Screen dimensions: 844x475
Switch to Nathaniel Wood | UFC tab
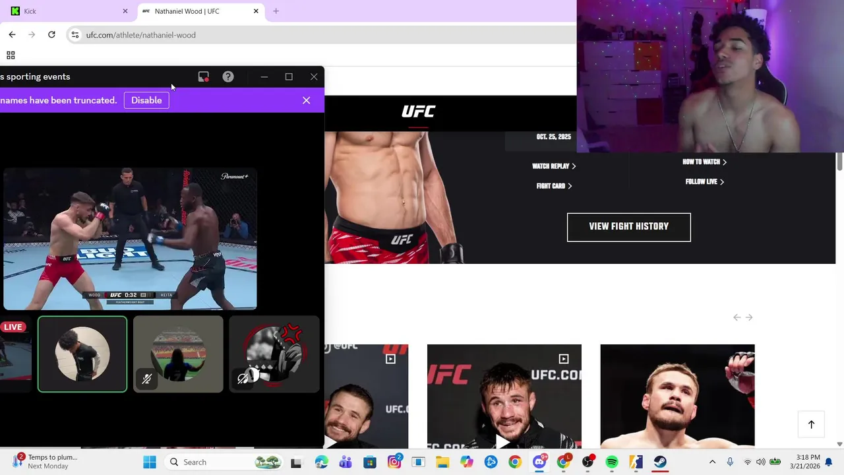[x=202, y=11]
